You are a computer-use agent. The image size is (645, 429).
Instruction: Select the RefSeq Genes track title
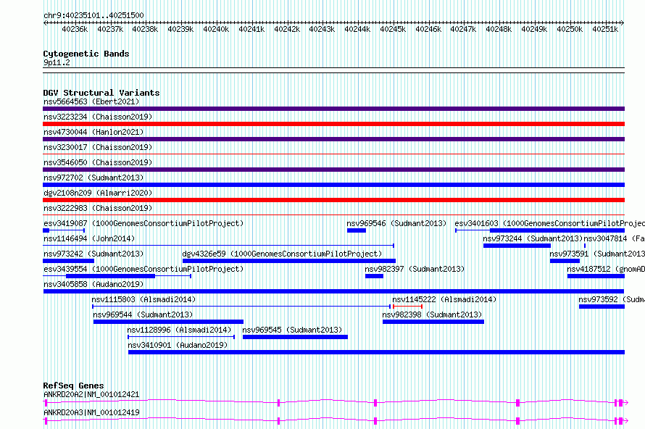(x=74, y=386)
